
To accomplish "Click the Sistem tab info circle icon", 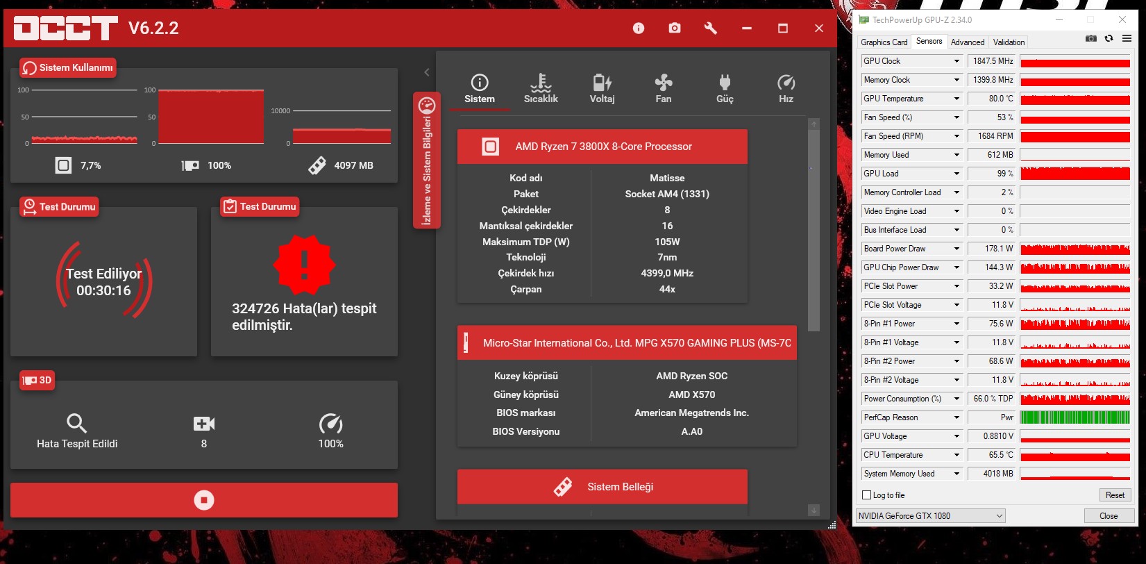I will click(x=480, y=83).
